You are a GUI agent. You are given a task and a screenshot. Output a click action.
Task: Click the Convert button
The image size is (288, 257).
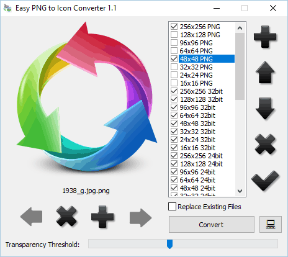212,225
